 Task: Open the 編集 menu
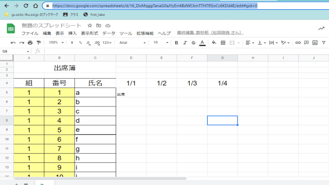click(47, 33)
